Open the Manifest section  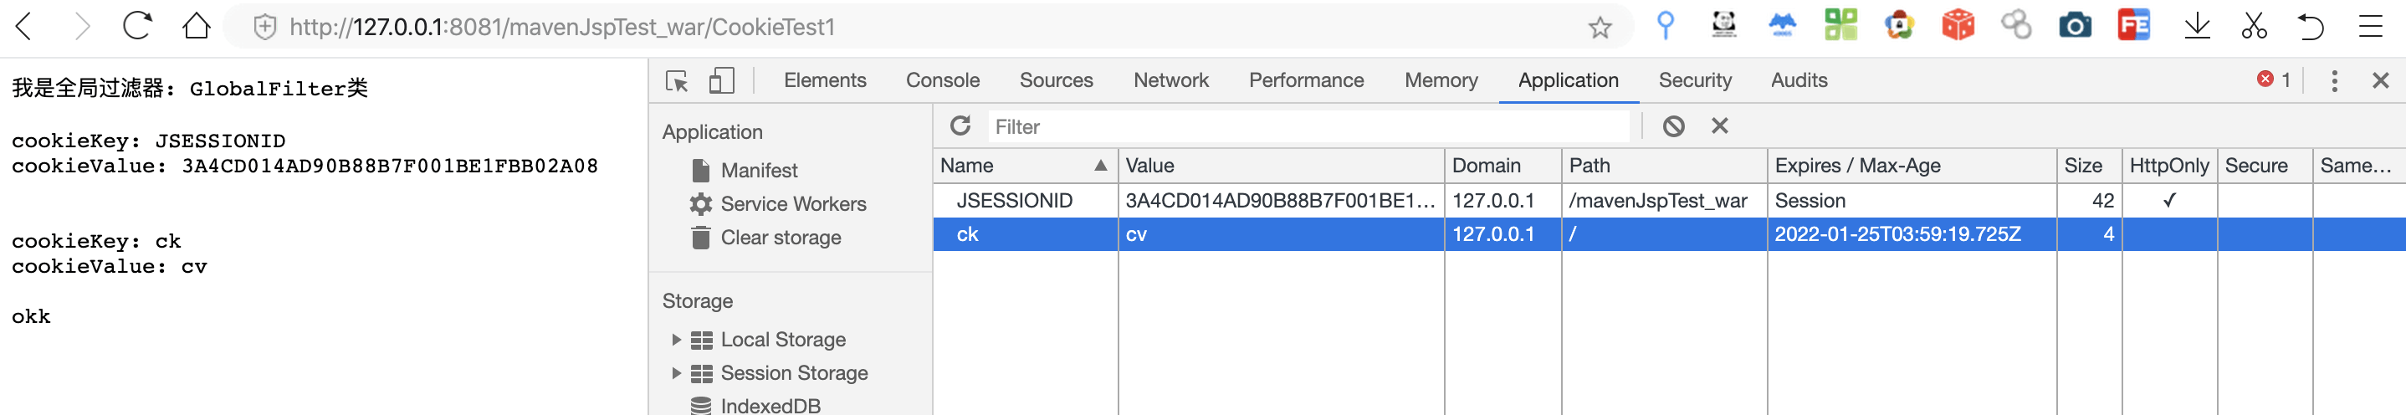(x=759, y=170)
